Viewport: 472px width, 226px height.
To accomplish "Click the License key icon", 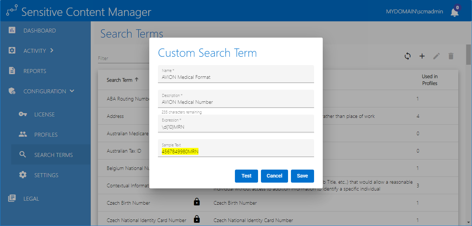I will (23, 114).
